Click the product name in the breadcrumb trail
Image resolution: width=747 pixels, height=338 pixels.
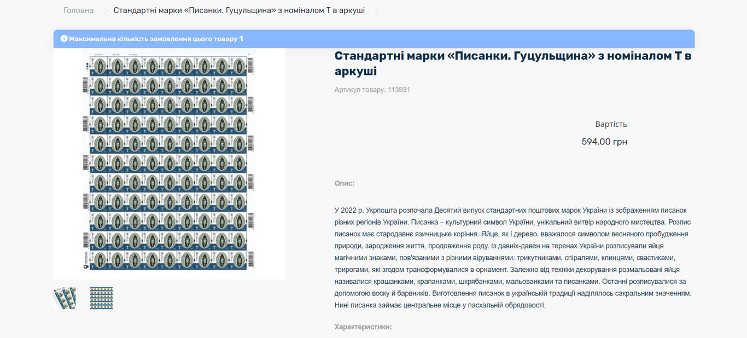pos(238,10)
